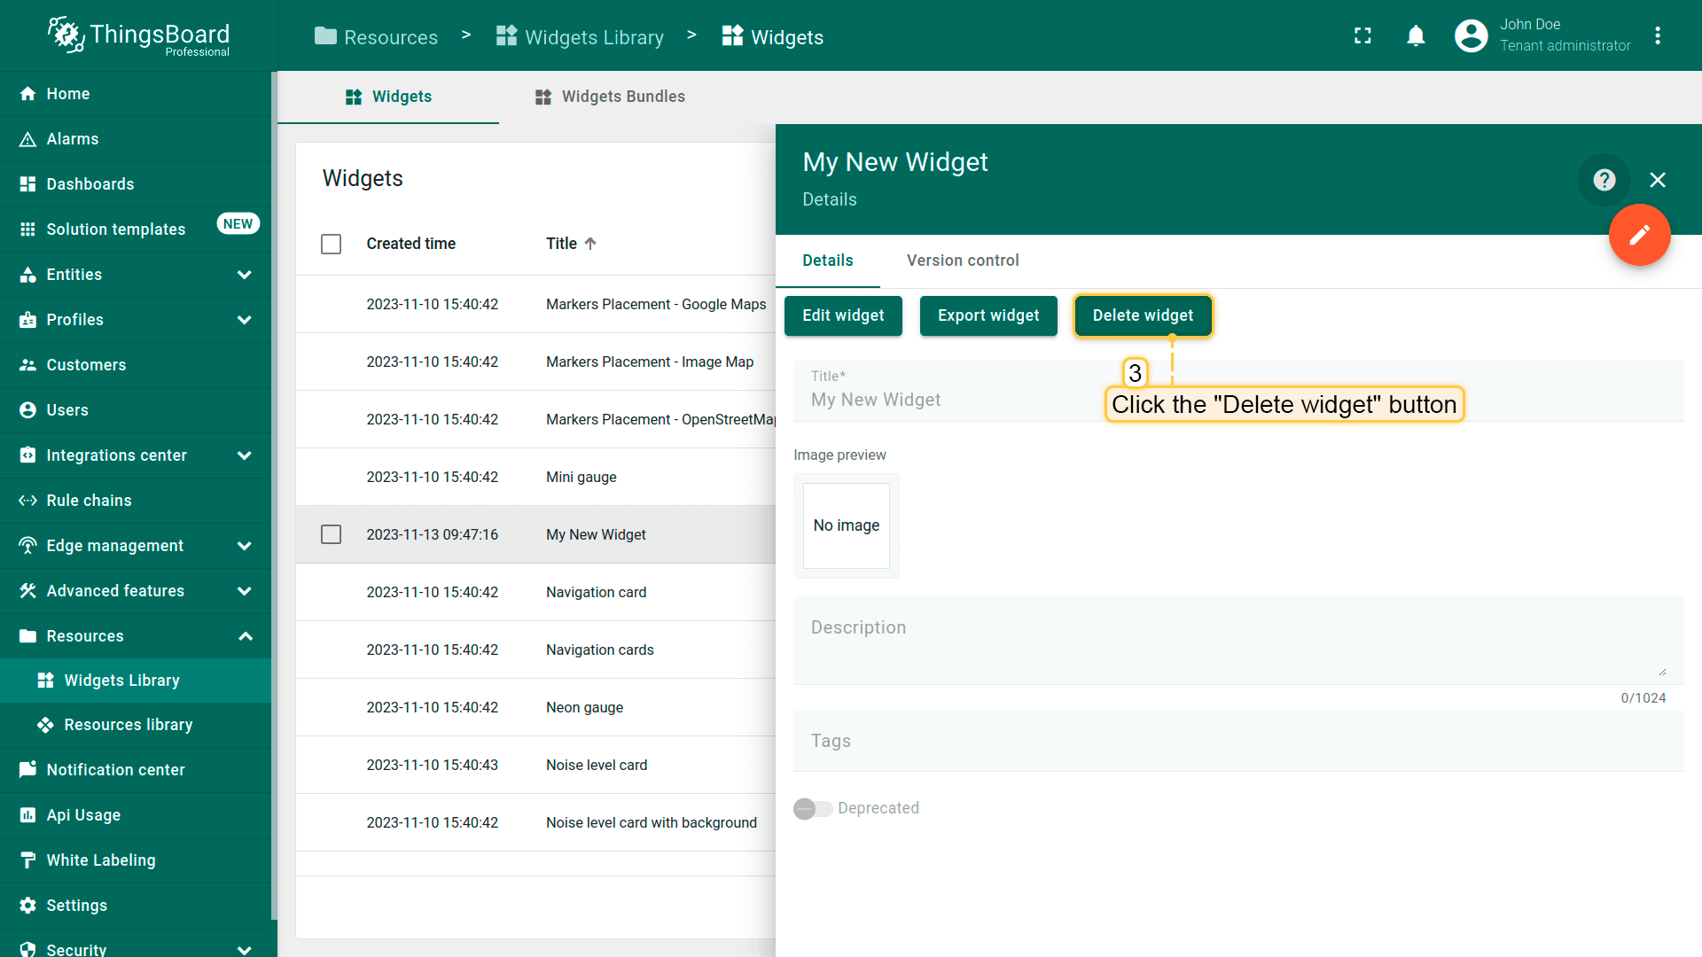Collapse the Resources menu section
1702x957 pixels.
245,636
